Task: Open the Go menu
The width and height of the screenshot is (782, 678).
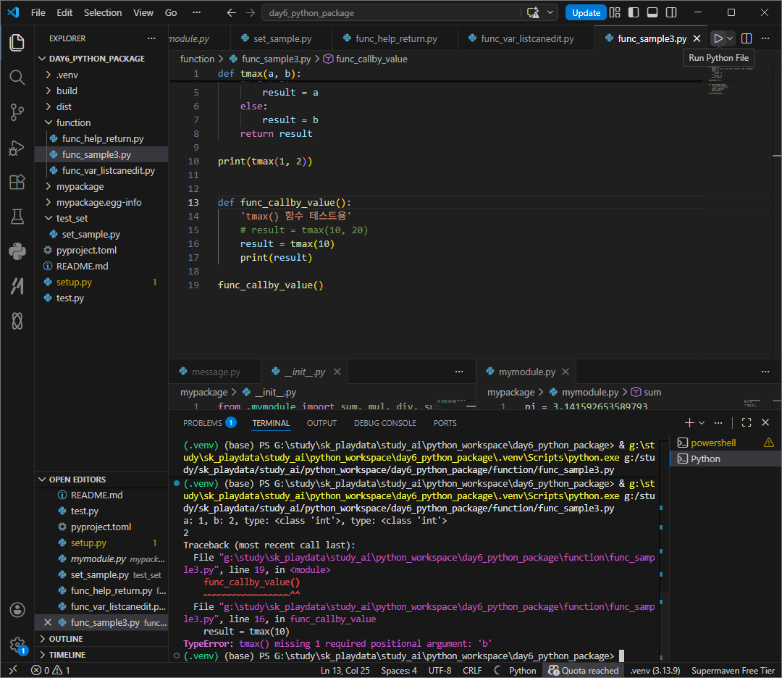Action: [x=171, y=12]
